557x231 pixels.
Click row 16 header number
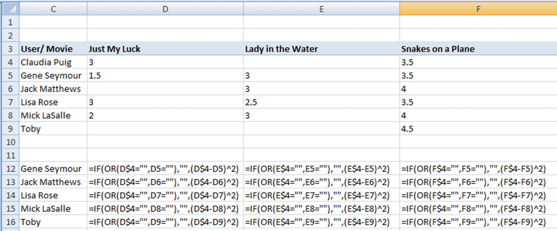point(10,222)
